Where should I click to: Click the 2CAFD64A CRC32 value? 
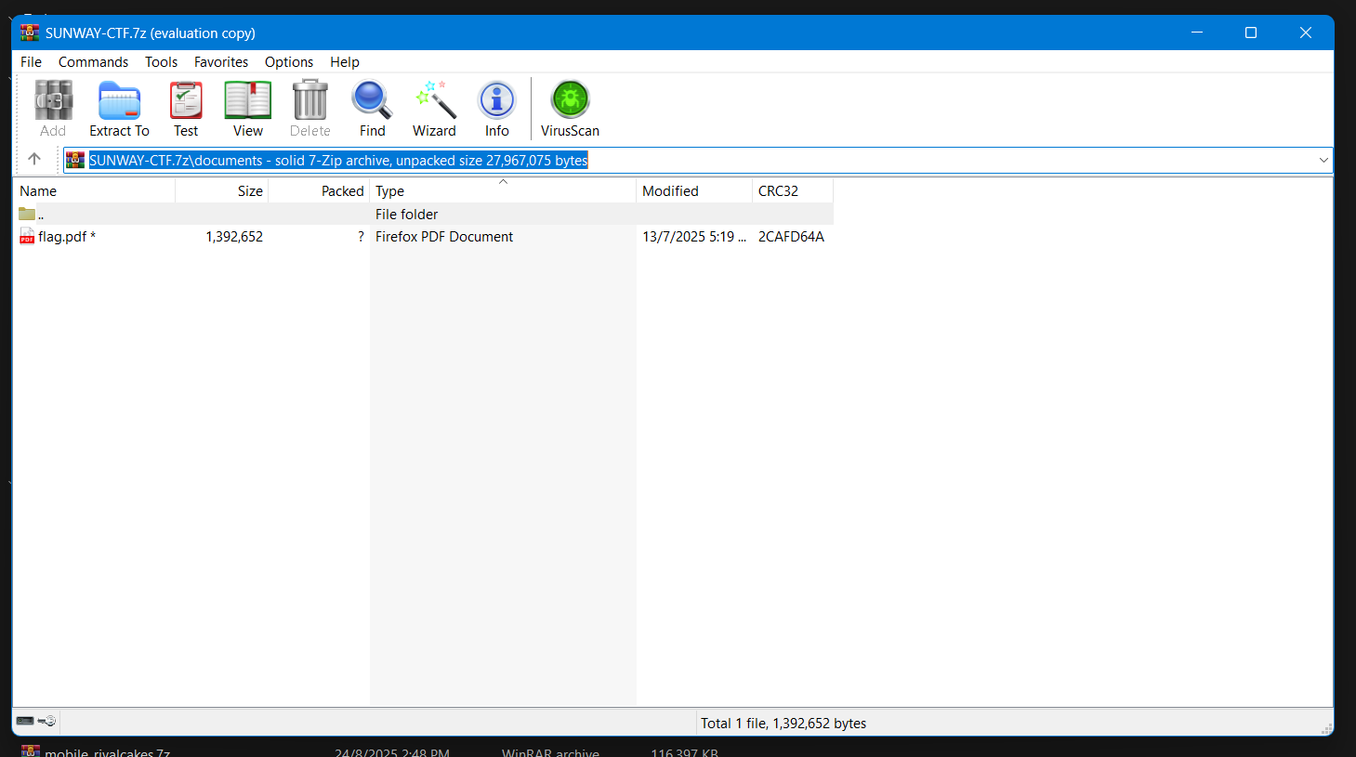(791, 236)
